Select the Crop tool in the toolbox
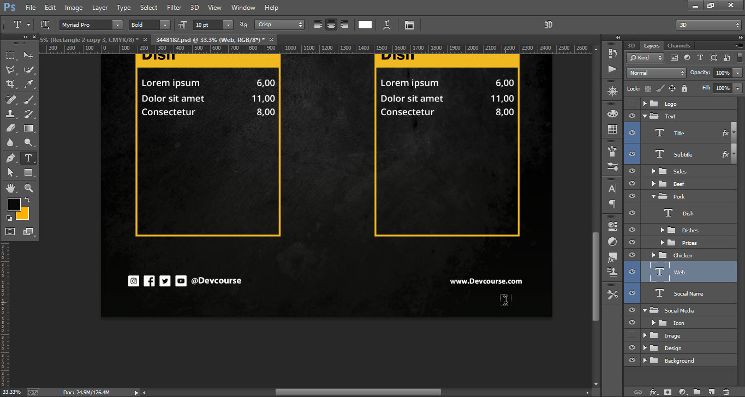Image resolution: width=745 pixels, height=397 pixels. 11,82
